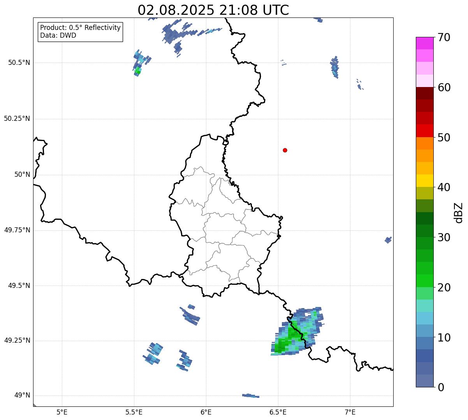Image resolution: width=468 pixels, height=420 pixels.
Task: Click the 7°E longitude axis label
Action: [x=350, y=412]
